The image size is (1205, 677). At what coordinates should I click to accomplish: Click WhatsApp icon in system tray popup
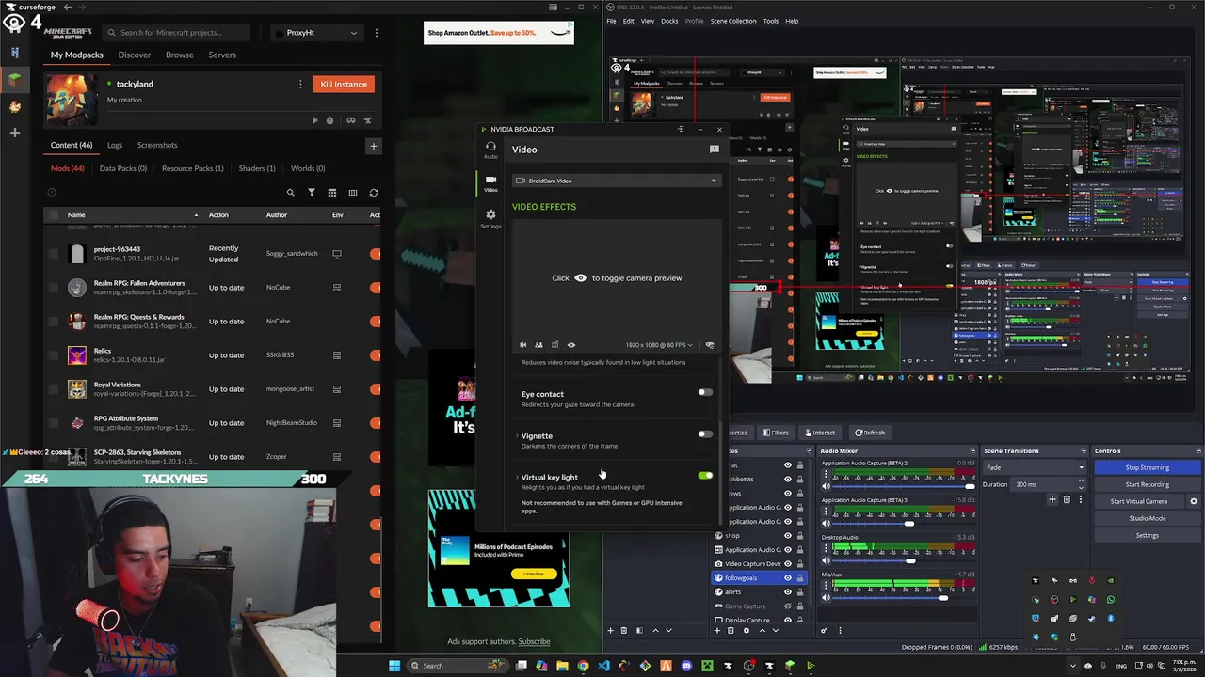point(1111,600)
